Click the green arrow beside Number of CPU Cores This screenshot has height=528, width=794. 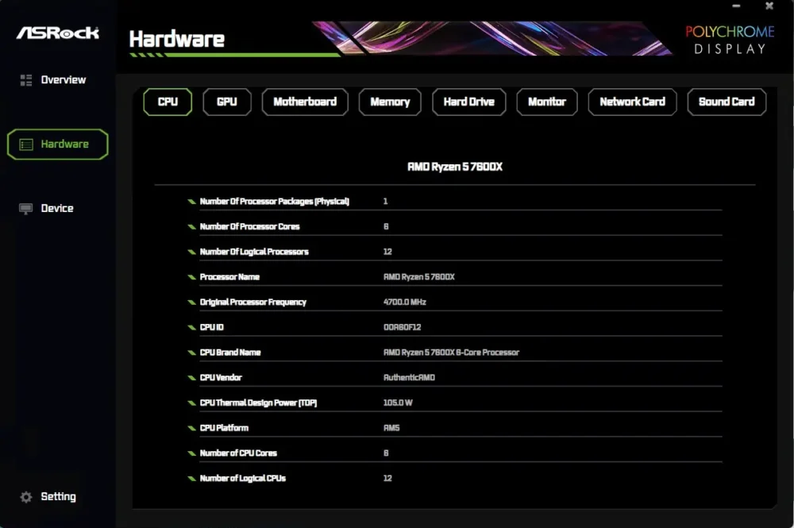(191, 453)
